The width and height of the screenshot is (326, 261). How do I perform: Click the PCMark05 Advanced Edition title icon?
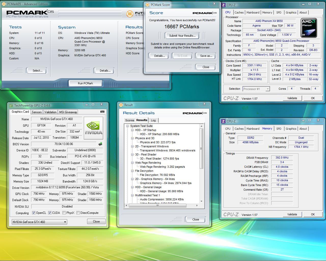(x=4, y=4)
